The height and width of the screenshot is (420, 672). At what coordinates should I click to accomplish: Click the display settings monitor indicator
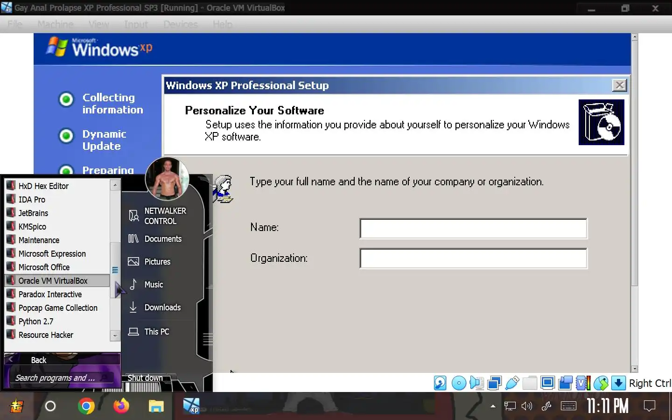(547, 383)
